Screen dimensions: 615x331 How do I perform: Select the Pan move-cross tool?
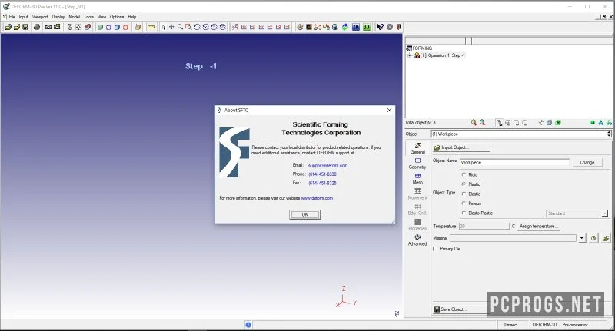(171, 27)
